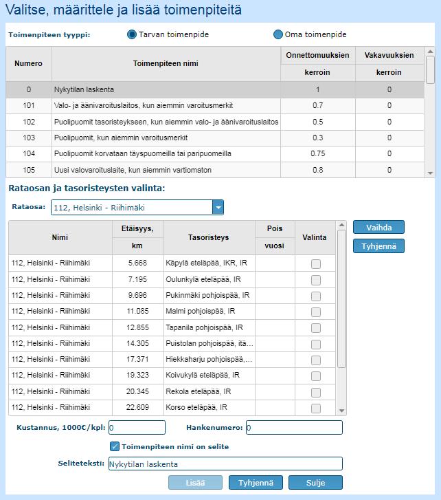Open the Rataosa dropdown arrow

pyautogui.click(x=218, y=208)
